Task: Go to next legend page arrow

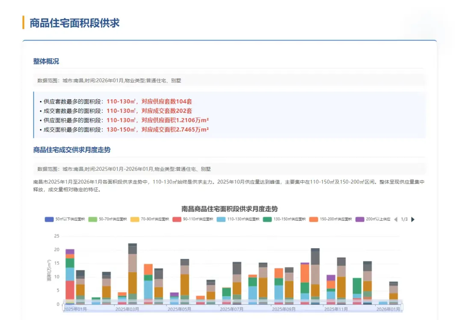Action: click(x=413, y=219)
